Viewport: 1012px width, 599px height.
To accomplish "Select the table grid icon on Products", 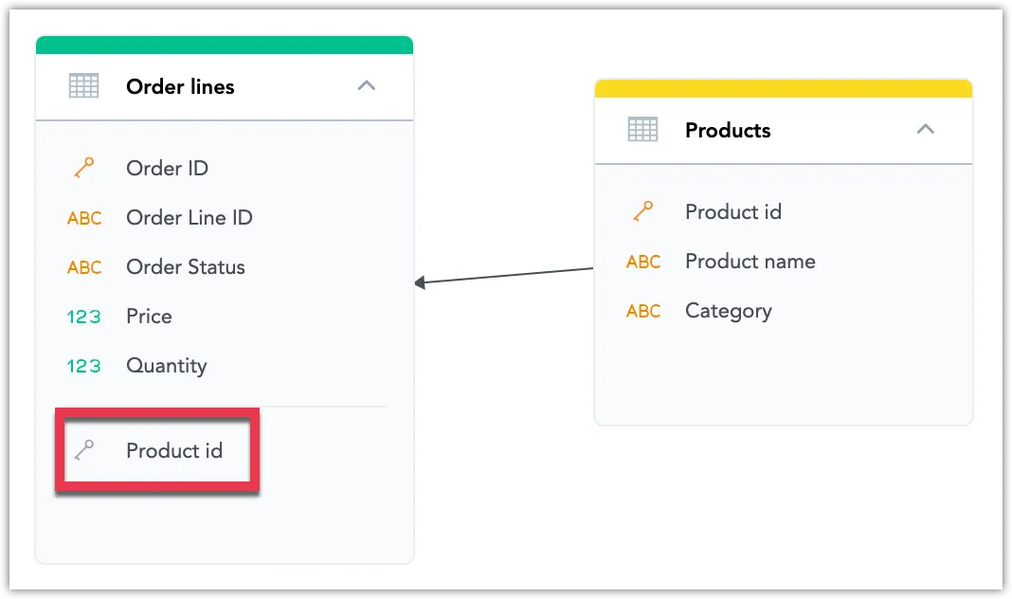I will click(642, 130).
